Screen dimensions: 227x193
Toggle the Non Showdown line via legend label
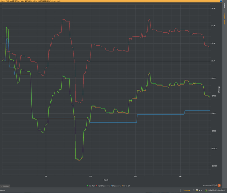pyautogui.click(x=104, y=186)
